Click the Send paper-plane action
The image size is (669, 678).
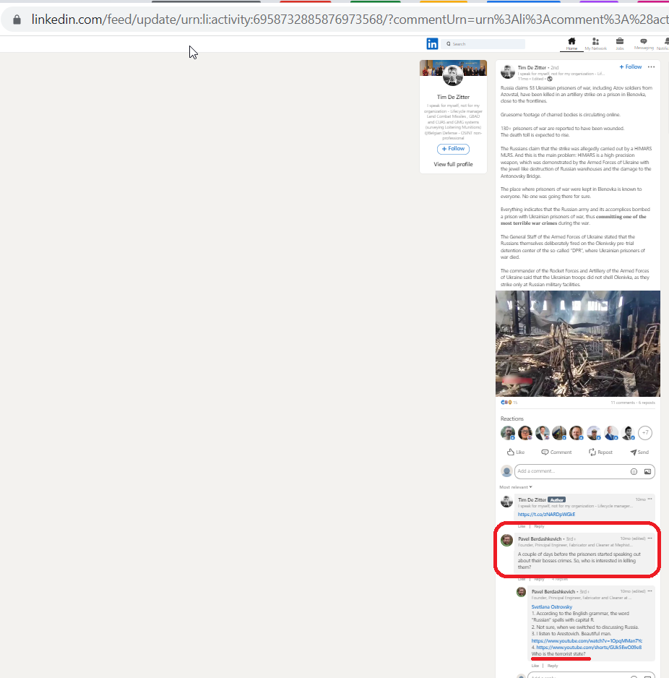639,452
